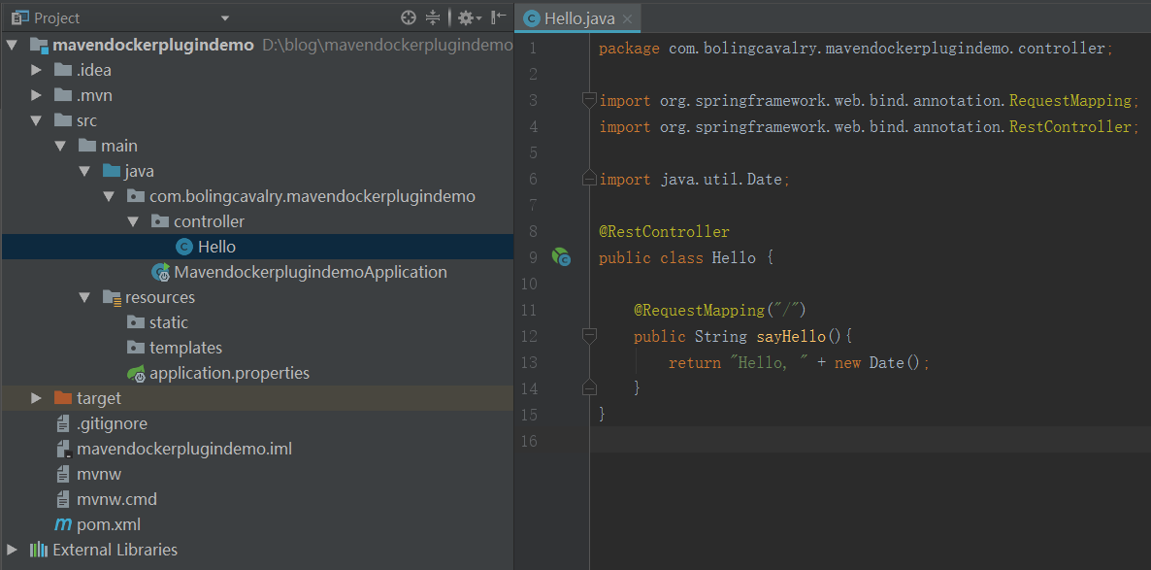Click the target folder orange icon
The height and width of the screenshot is (570, 1151).
pyautogui.click(x=63, y=398)
